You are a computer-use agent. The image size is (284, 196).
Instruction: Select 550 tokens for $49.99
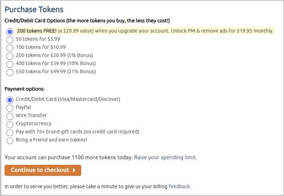pyautogui.click(x=10, y=72)
